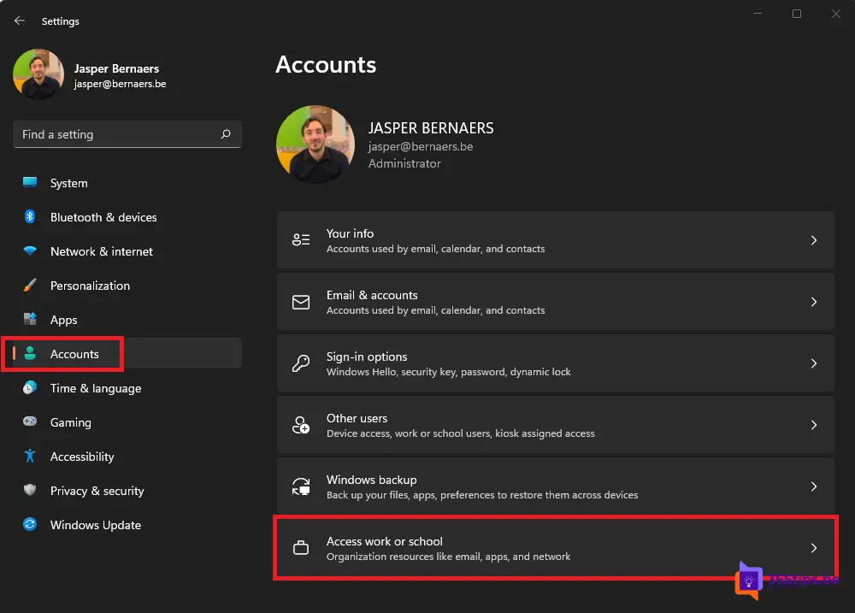
Task: Select the Accounts section label
Action: [74, 354]
